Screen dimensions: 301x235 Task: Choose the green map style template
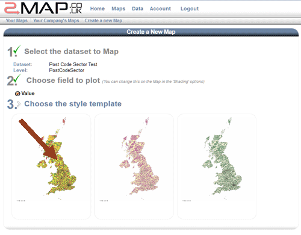[x=217, y=166]
